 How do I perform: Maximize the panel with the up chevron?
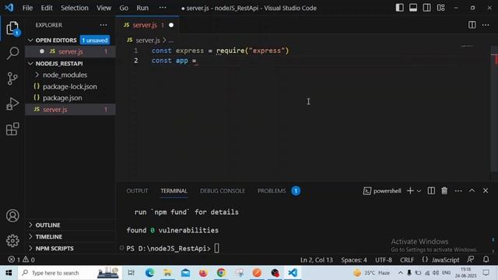(472, 191)
